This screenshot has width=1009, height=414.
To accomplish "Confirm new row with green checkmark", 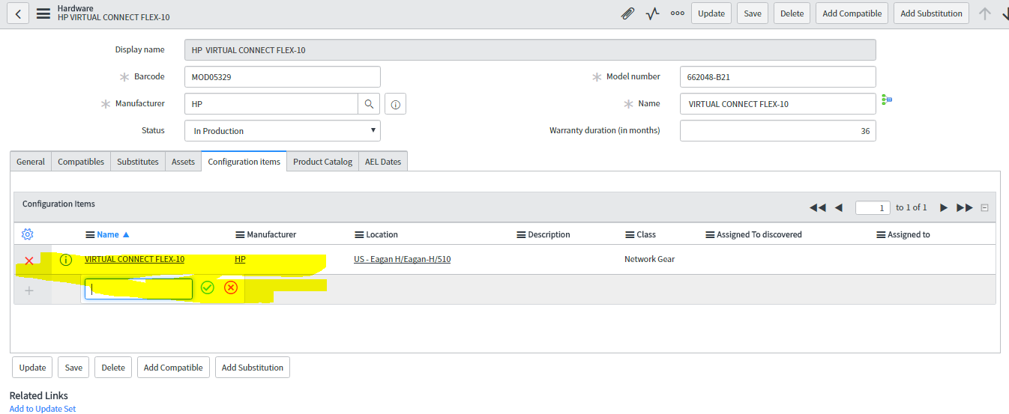I will [x=208, y=287].
